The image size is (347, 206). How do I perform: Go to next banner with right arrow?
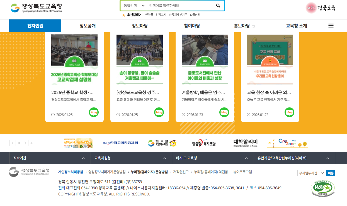tap(25, 143)
